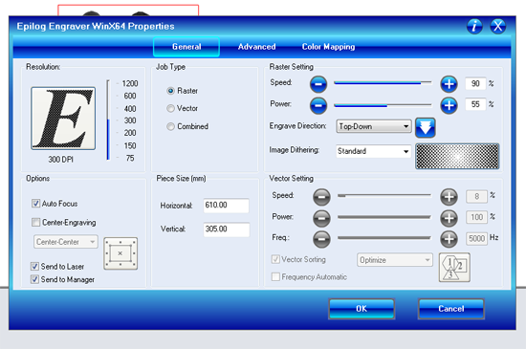Increase Vector Power with plus button

[449, 218]
